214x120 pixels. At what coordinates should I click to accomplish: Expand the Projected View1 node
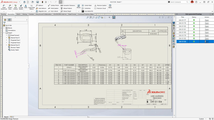7,40
